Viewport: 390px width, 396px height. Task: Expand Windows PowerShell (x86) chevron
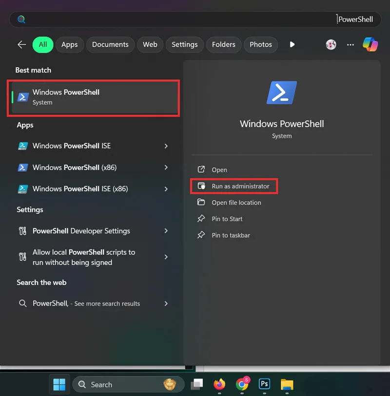[x=166, y=168]
